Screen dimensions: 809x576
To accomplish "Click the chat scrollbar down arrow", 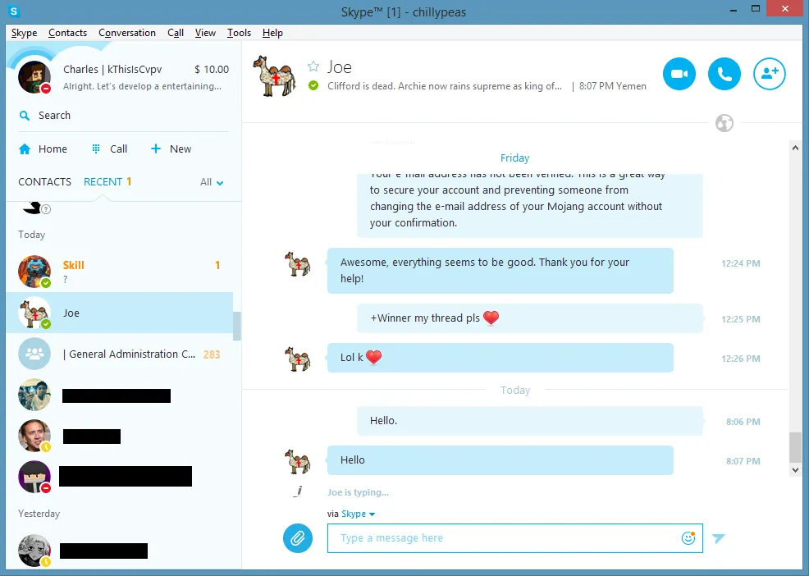I will pos(795,469).
